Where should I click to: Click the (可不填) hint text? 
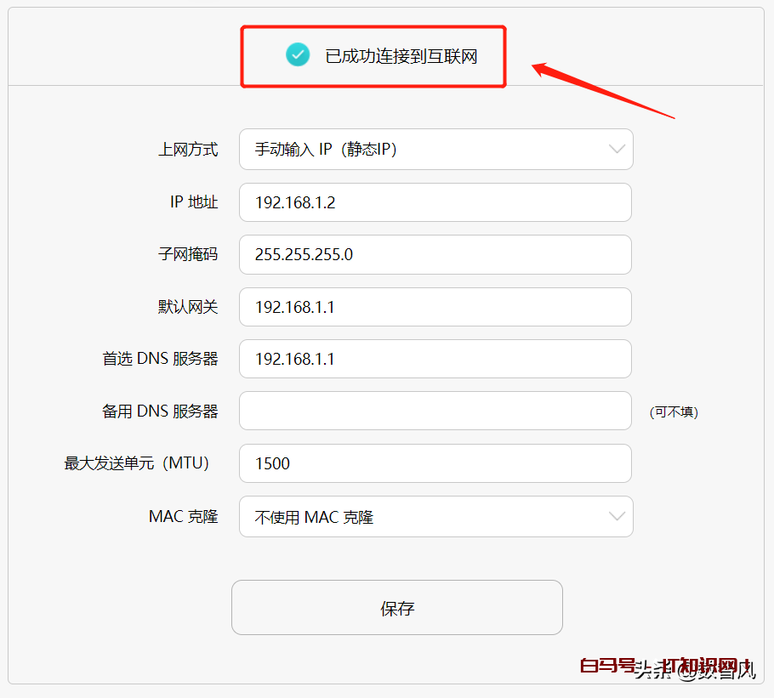[674, 412]
